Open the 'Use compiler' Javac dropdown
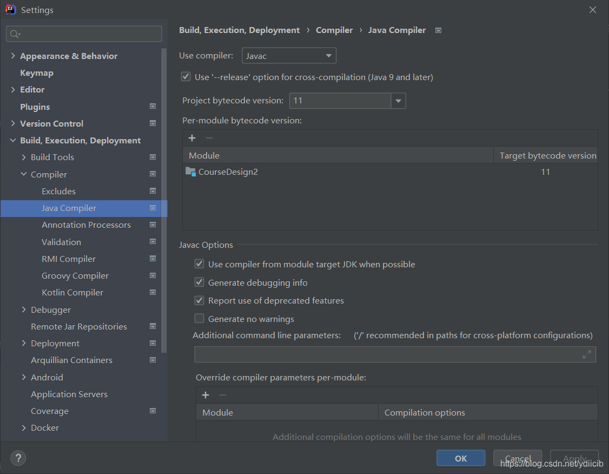609x474 pixels. pyautogui.click(x=289, y=56)
